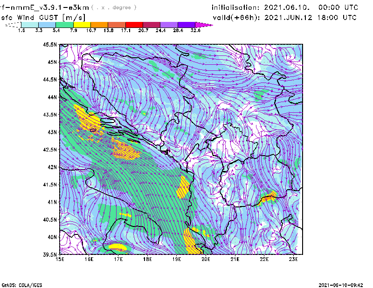Click the model name 'nmmE_v3.9.1-e3km' text

tap(50, 7)
